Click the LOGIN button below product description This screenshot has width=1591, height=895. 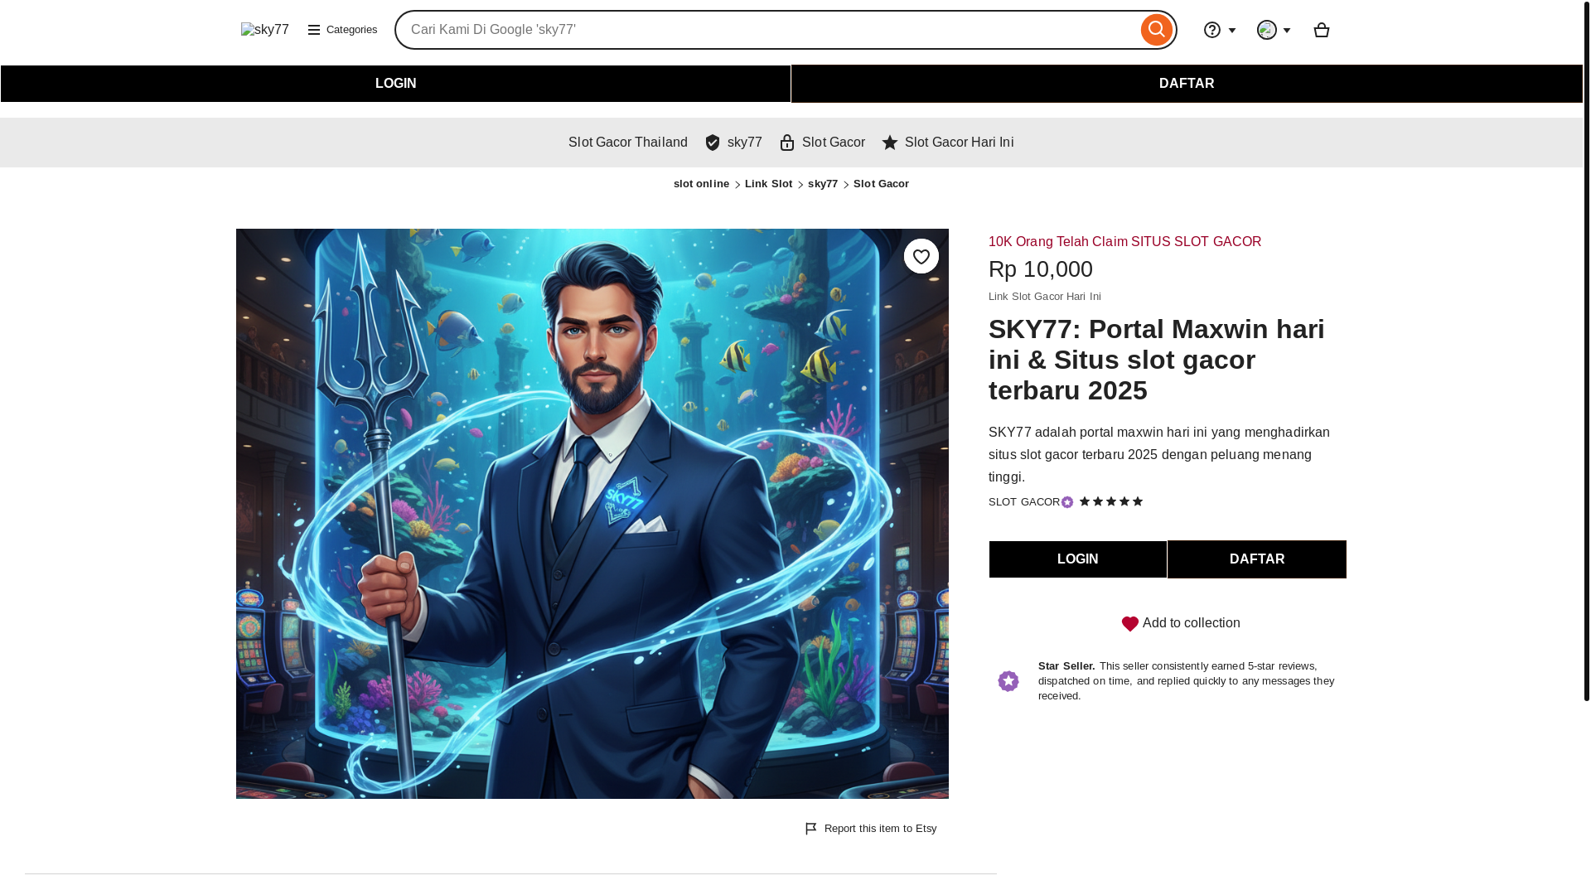pos(1077,559)
